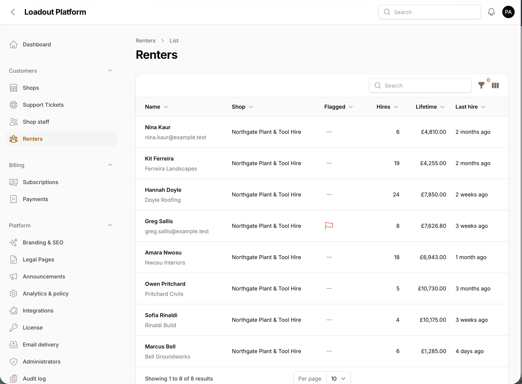Open Dashboard from the sidebar
Image resolution: width=522 pixels, height=384 pixels.
[61, 44]
